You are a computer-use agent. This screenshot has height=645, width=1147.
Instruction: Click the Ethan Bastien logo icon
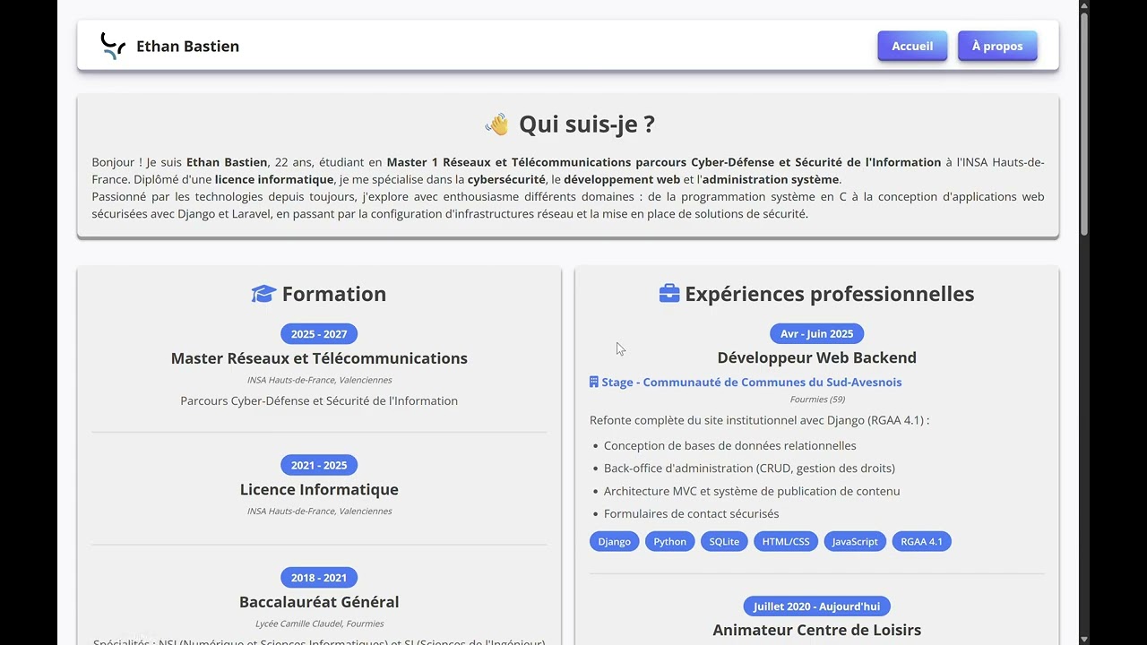pos(113,46)
